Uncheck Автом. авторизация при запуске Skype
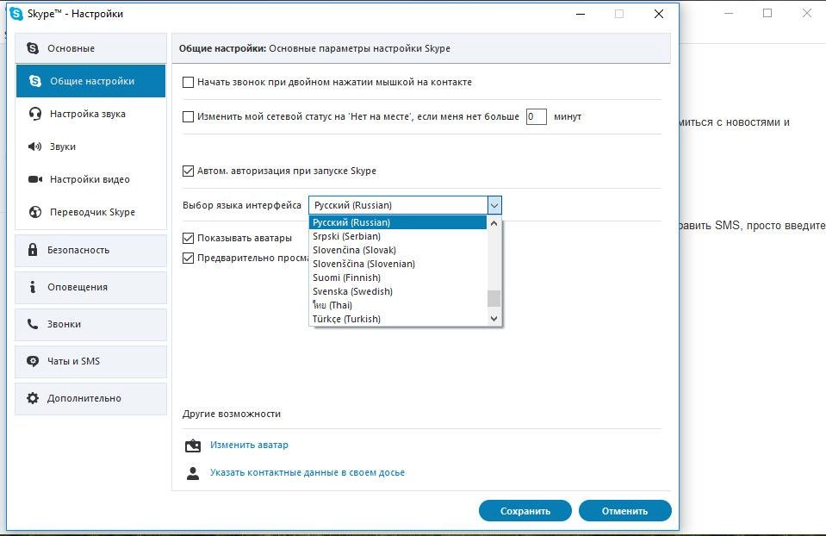Image resolution: width=826 pixels, height=536 pixels. point(188,171)
